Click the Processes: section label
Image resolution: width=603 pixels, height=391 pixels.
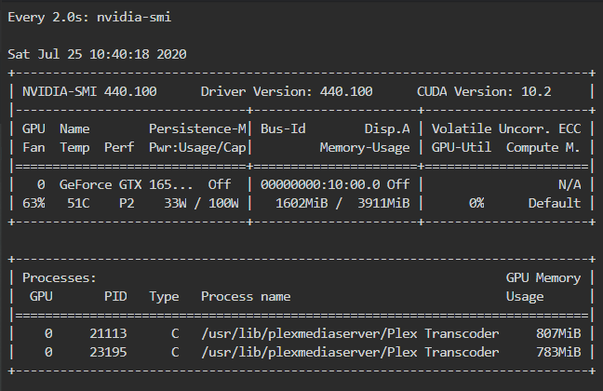coord(60,277)
